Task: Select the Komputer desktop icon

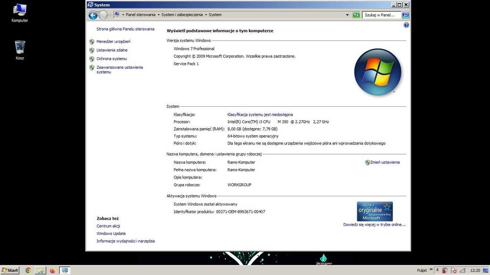Action: pyautogui.click(x=20, y=13)
